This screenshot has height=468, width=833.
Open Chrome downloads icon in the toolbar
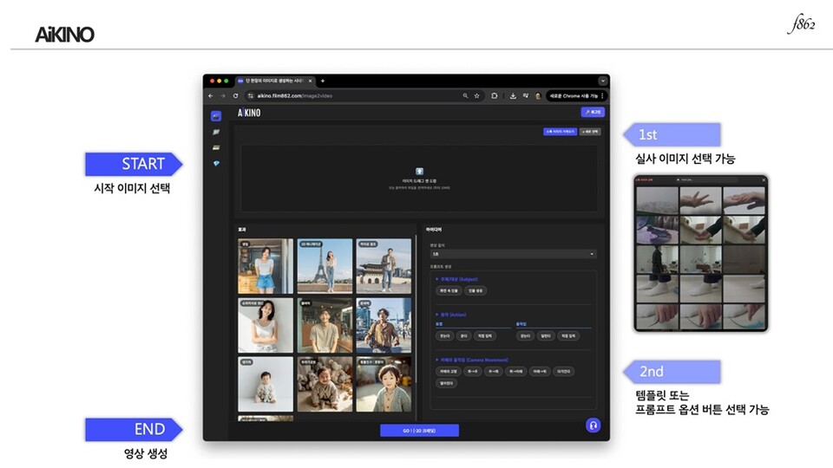point(513,96)
